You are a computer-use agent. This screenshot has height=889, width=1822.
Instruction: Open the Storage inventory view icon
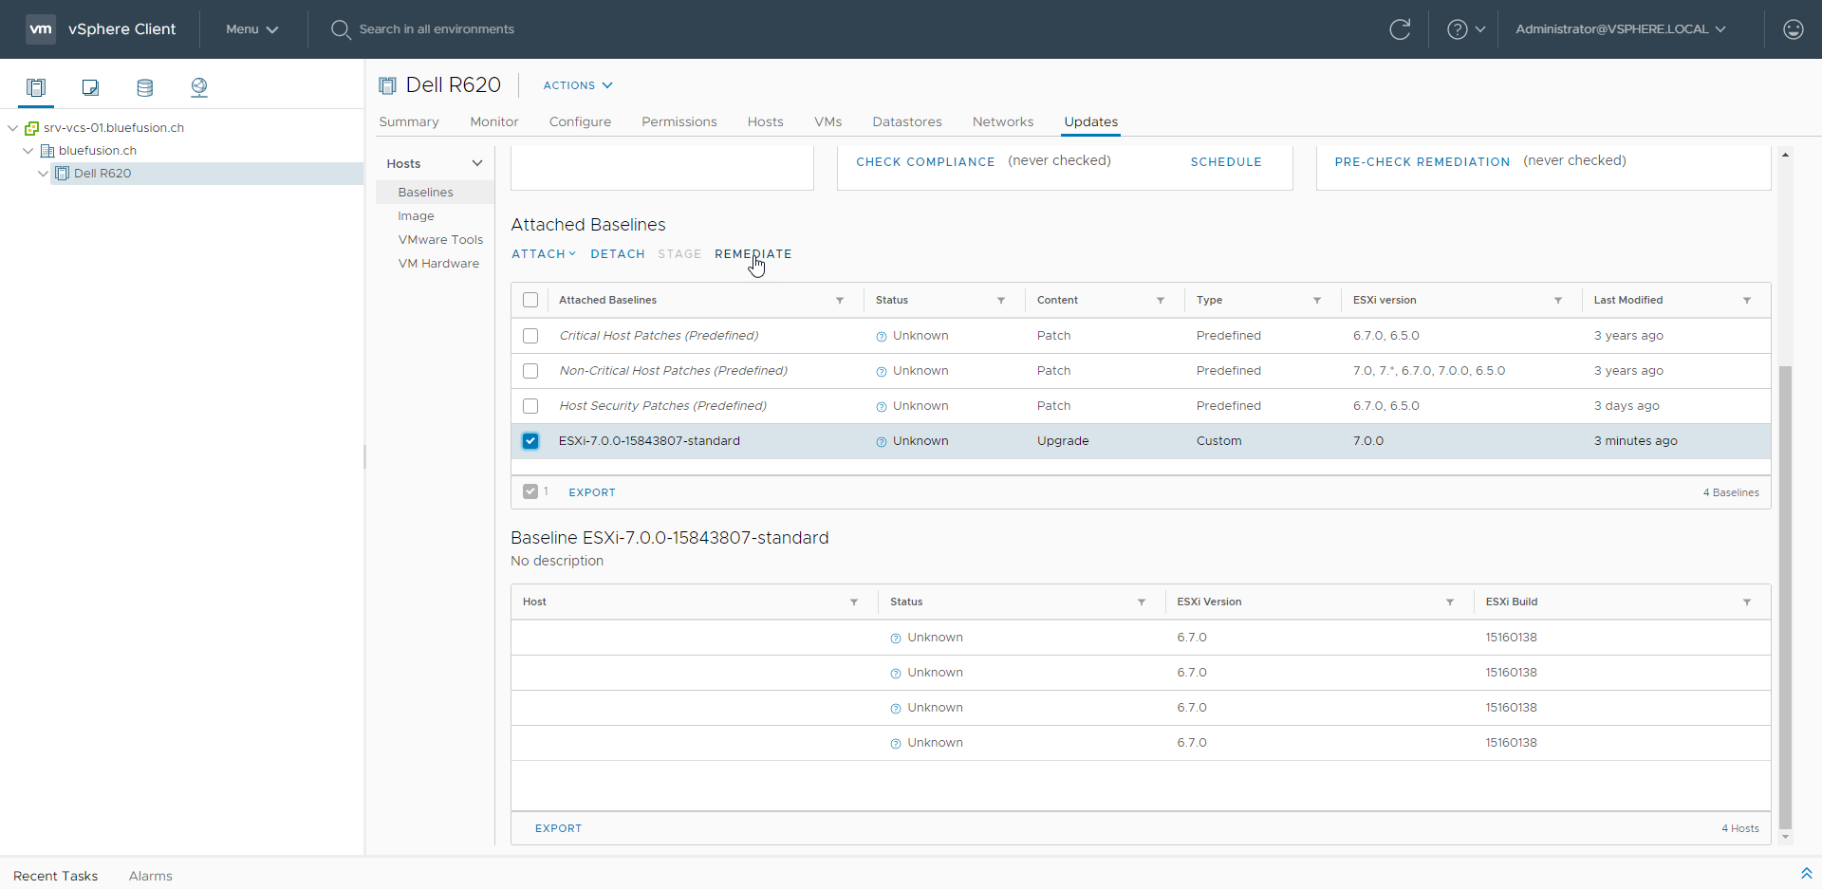(144, 88)
